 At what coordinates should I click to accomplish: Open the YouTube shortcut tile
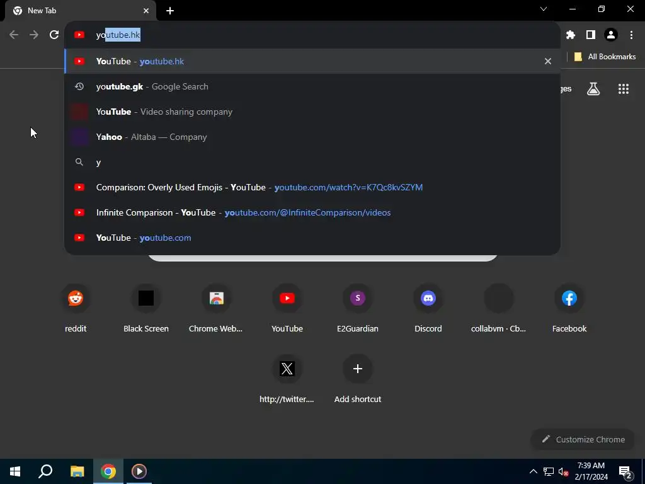pyautogui.click(x=287, y=307)
